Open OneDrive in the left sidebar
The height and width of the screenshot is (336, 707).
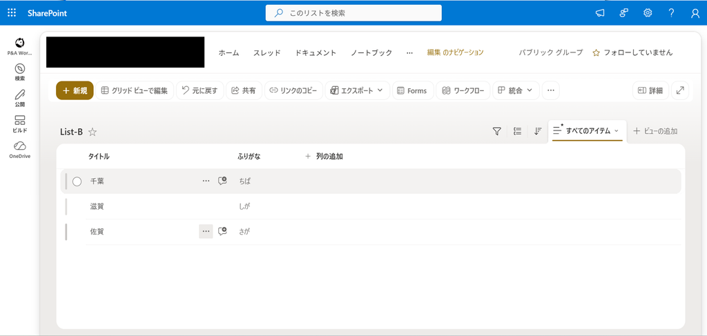19,150
